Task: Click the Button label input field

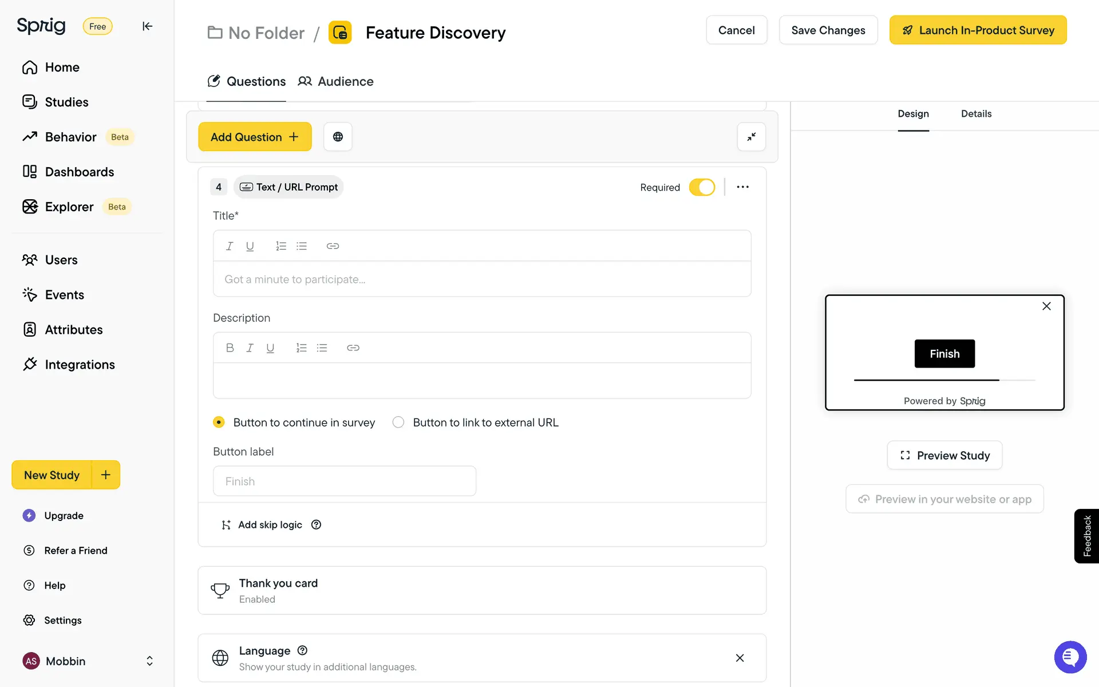Action: [x=344, y=481]
